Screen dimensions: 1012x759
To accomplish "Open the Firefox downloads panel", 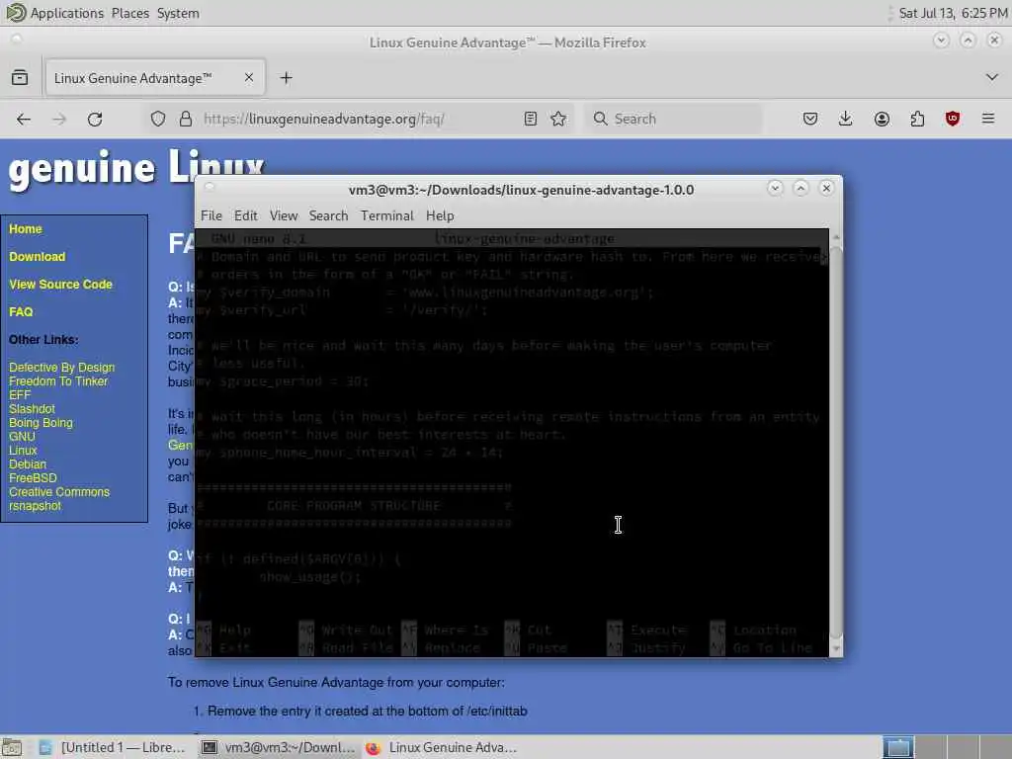I will pyautogui.click(x=846, y=119).
